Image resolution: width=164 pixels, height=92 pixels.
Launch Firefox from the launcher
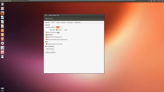(x=2, y=13)
